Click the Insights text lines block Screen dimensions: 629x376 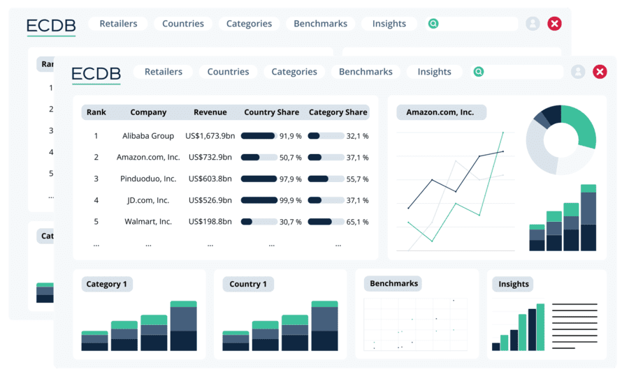coord(574,326)
